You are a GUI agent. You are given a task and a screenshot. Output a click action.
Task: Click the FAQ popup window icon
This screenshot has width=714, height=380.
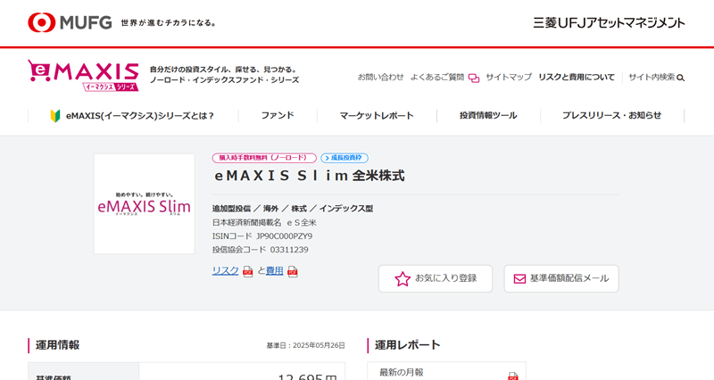point(474,78)
